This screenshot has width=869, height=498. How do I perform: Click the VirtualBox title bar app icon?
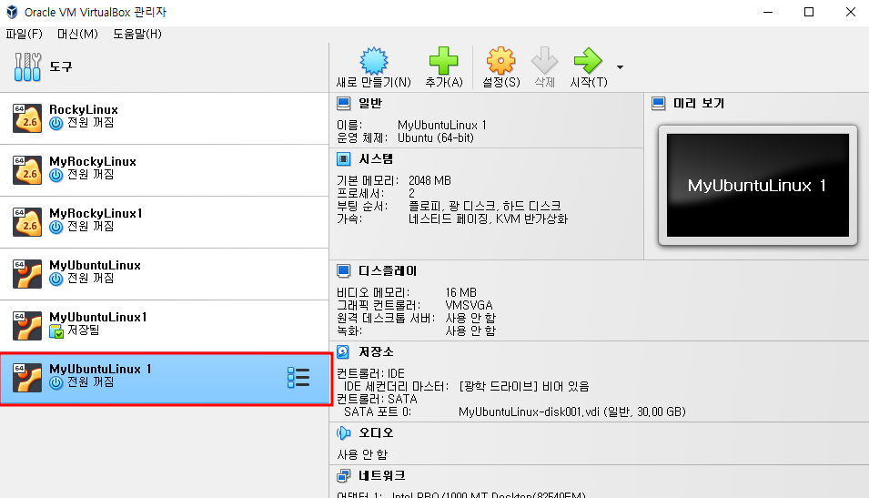[x=12, y=12]
